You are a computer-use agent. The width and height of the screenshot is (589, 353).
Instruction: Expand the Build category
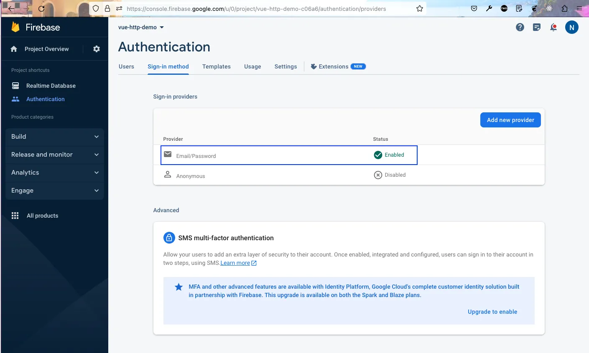(x=55, y=137)
